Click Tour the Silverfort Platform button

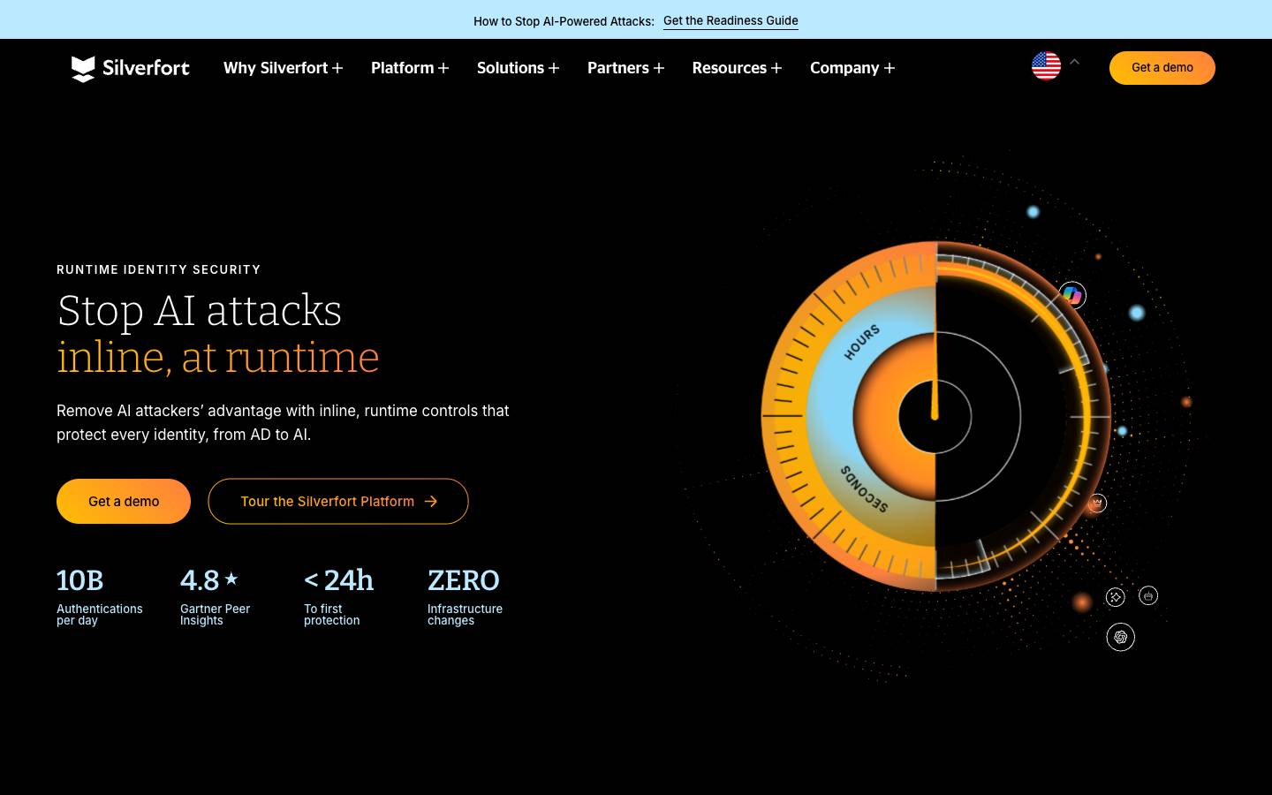click(338, 501)
